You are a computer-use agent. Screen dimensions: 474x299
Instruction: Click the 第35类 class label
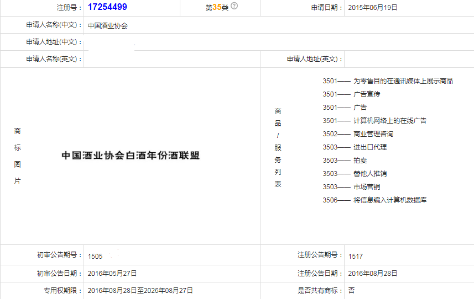[217, 7]
